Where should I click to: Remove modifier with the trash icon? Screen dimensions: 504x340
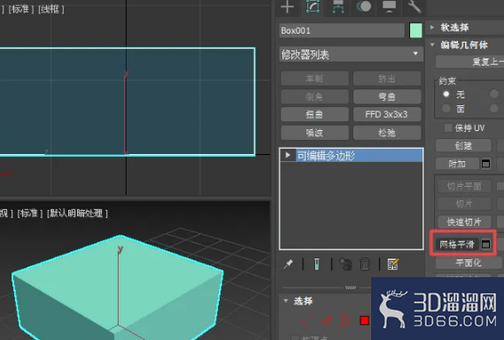365,265
